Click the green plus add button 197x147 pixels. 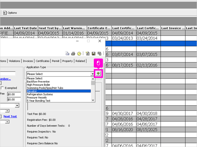[x=98, y=73]
